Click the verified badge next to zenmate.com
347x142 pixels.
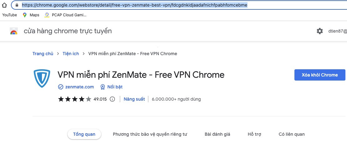tap(61, 87)
